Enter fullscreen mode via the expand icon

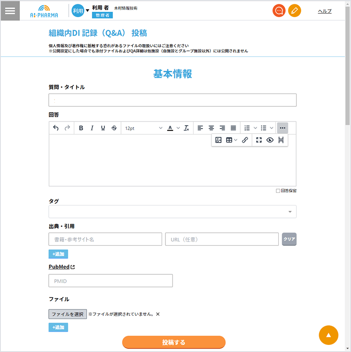[259, 140]
